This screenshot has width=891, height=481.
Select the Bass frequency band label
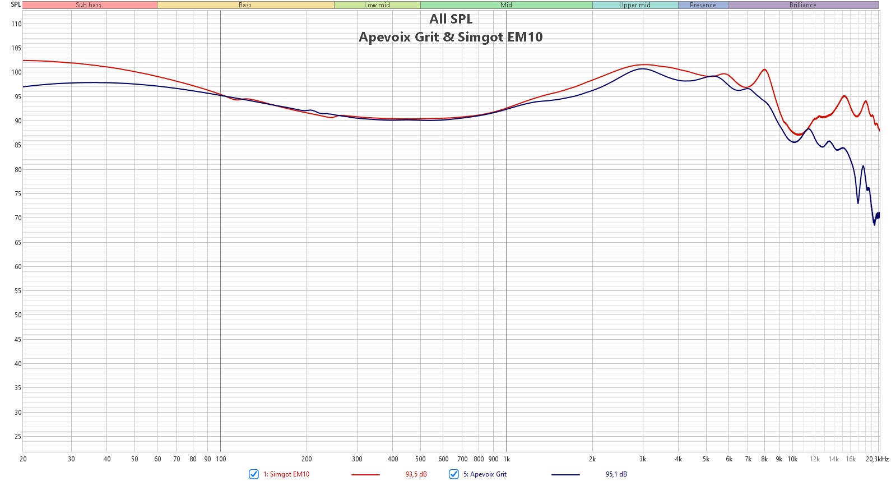245,5
